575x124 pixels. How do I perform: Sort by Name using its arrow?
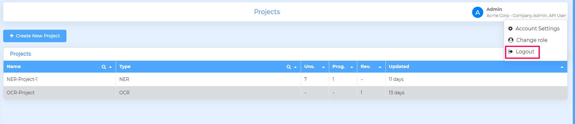pos(111,67)
